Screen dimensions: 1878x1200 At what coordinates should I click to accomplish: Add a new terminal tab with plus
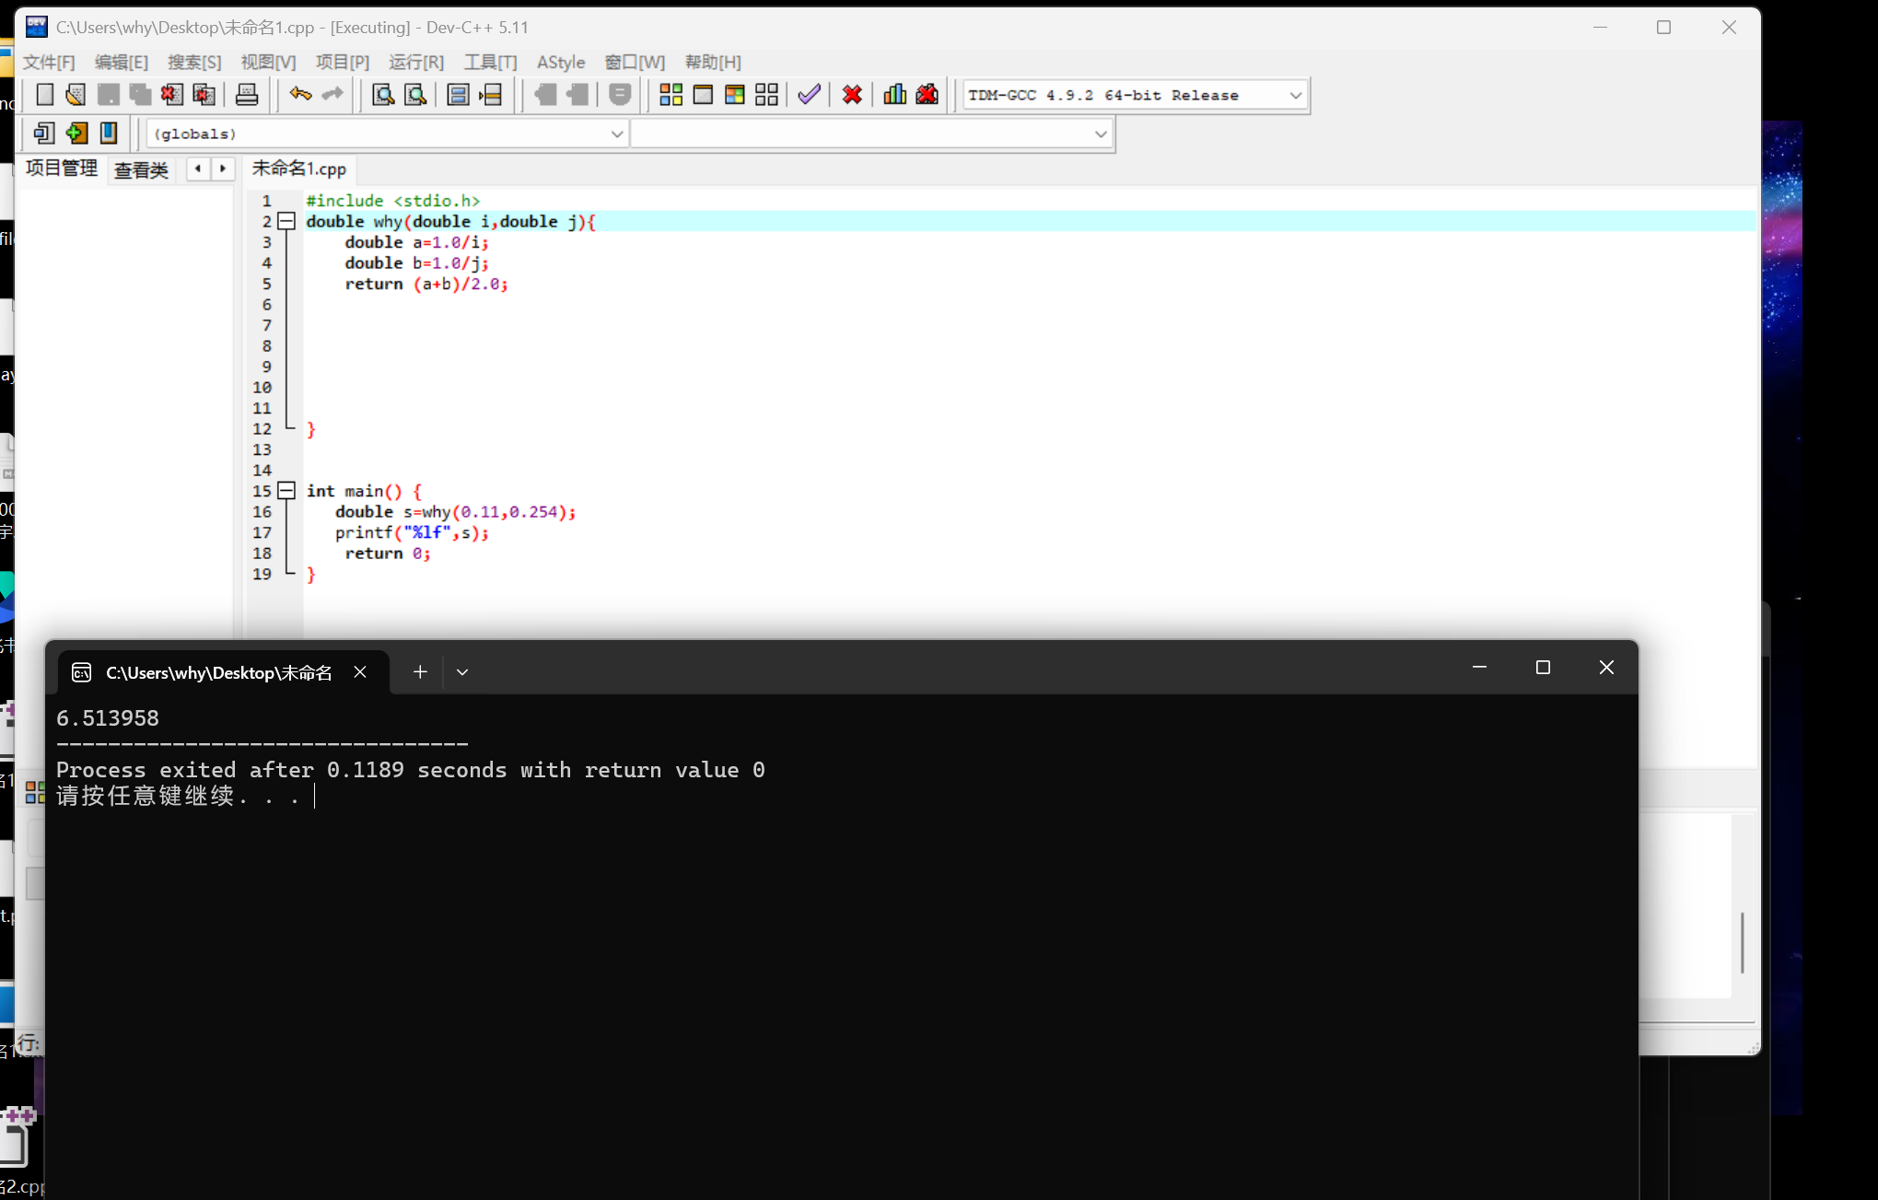tap(420, 672)
